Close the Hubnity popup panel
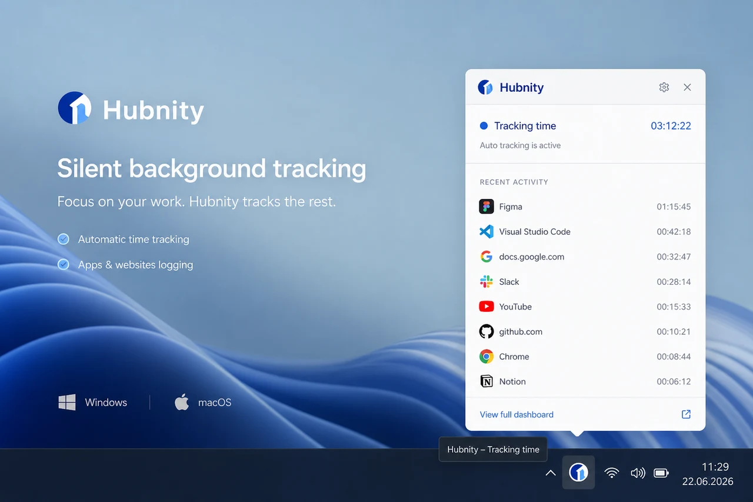Screen dimensions: 753x502 point(687,87)
